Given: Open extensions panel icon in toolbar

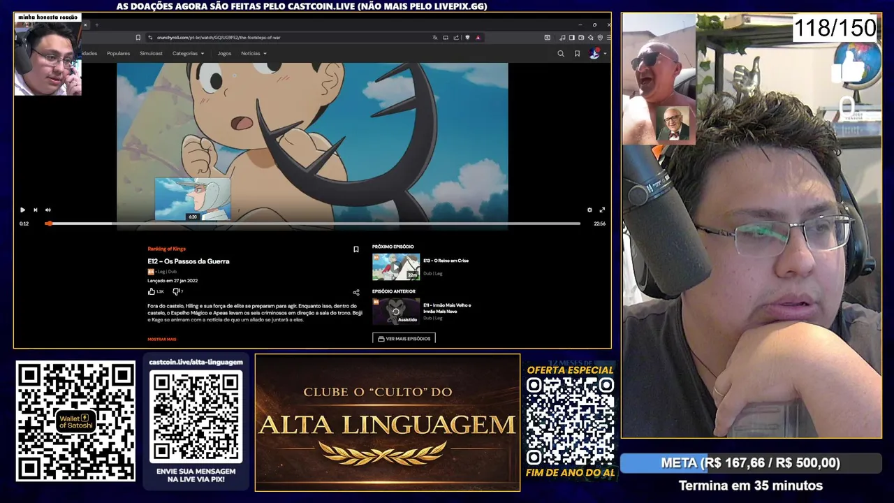Looking at the screenshot, I should coord(548,38).
